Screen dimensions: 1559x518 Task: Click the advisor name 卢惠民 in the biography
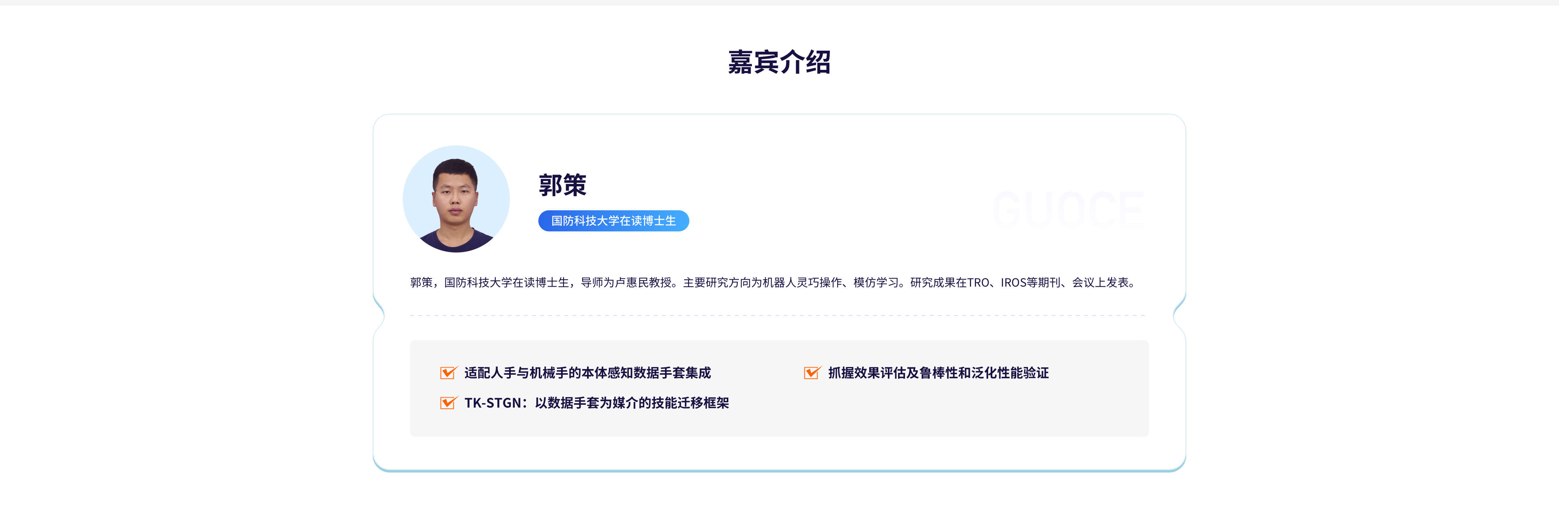pyautogui.click(x=631, y=283)
